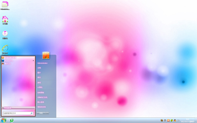Open Default Programs (默认程序) in Start menu

41,102
